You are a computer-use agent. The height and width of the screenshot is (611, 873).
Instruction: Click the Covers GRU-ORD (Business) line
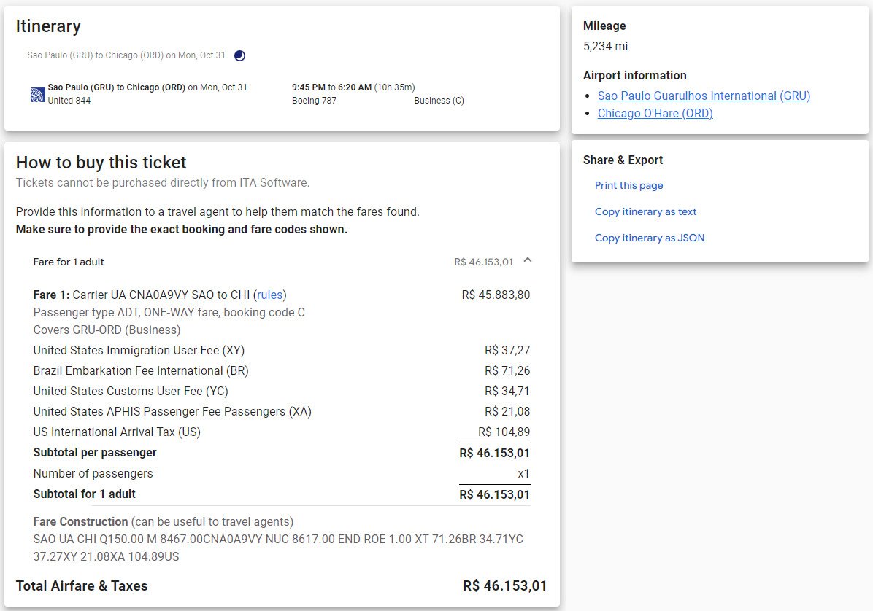tap(107, 330)
